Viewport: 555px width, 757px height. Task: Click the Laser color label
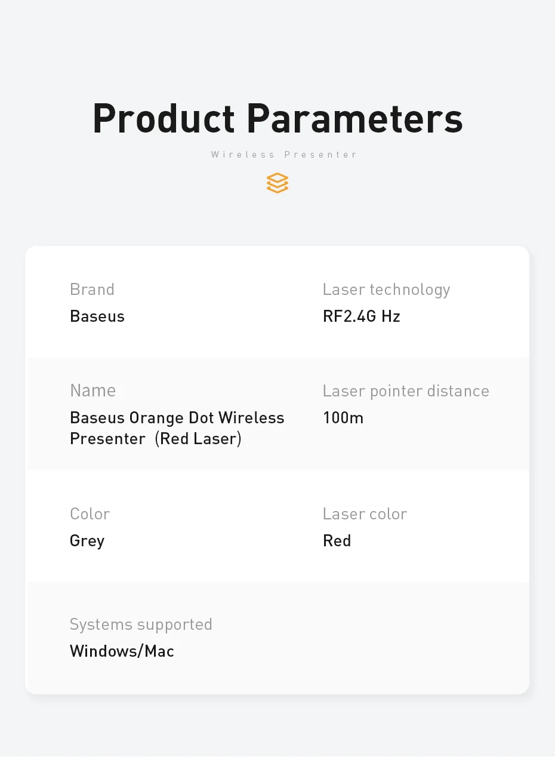click(x=365, y=514)
